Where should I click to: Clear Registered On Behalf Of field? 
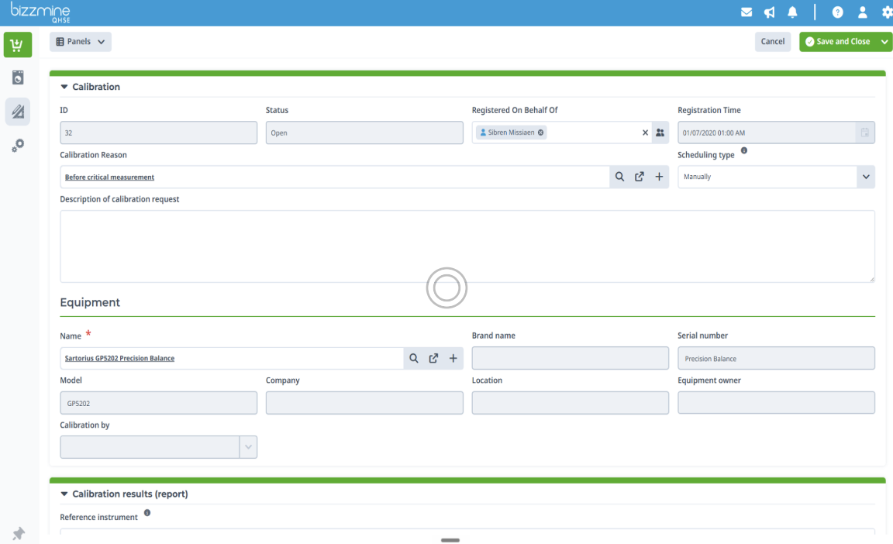pos(645,133)
